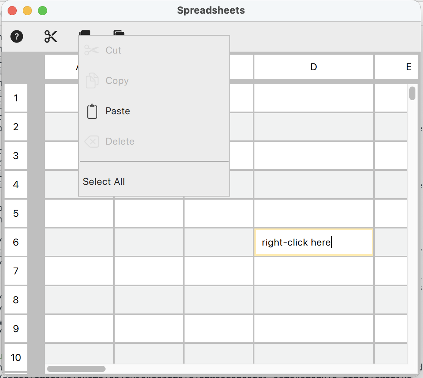Image resolution: width=423 pixels, height=378 pixels.
Task: Click the clipboard icon beside Paste
Action: coord(92,111)
